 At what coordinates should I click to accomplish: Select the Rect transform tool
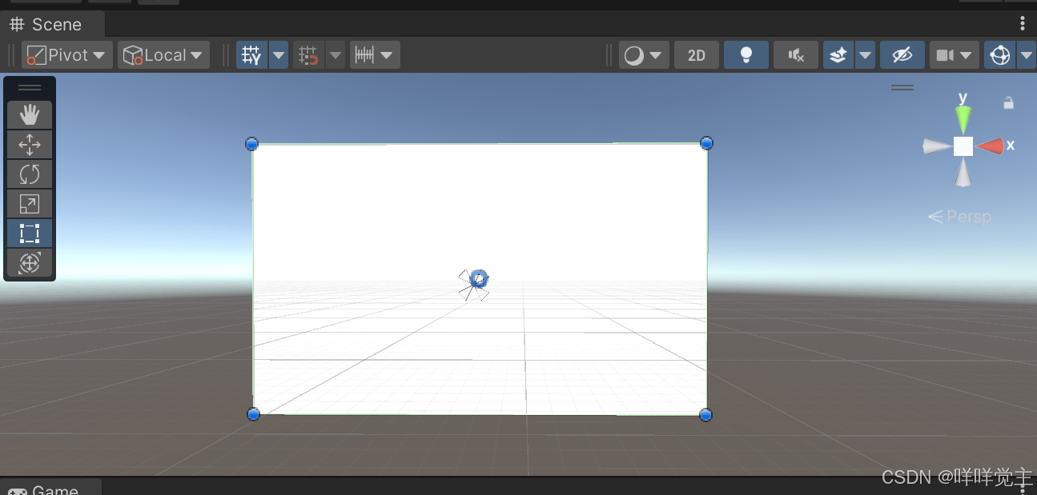click(30, 233)
